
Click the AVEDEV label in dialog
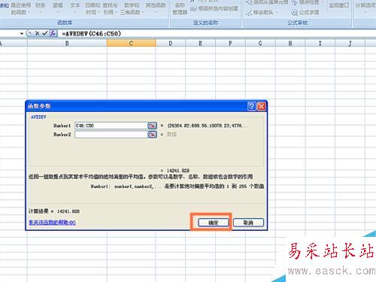coord(38,117)
